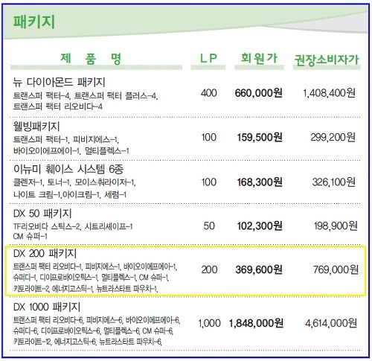
Task: Click the 나이트 크림-1 contents line
Action: coord(70,194)
